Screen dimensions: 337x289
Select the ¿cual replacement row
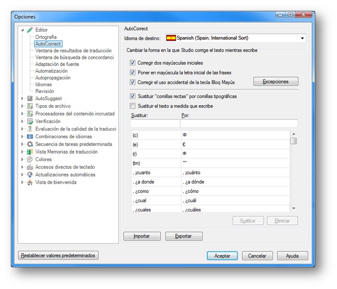coord(210,200)
